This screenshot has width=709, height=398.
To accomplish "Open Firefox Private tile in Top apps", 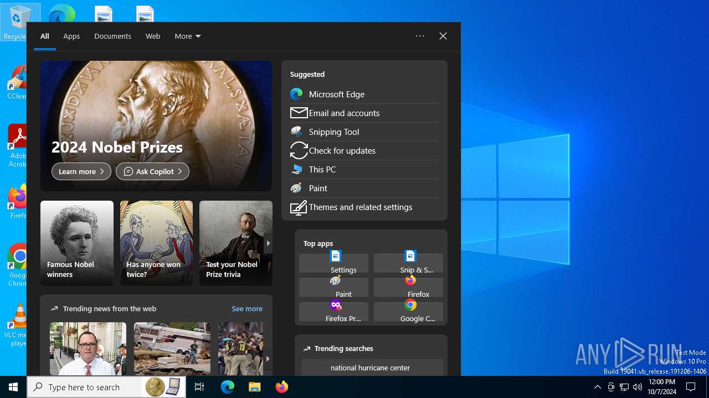I will tap(333, 312).
